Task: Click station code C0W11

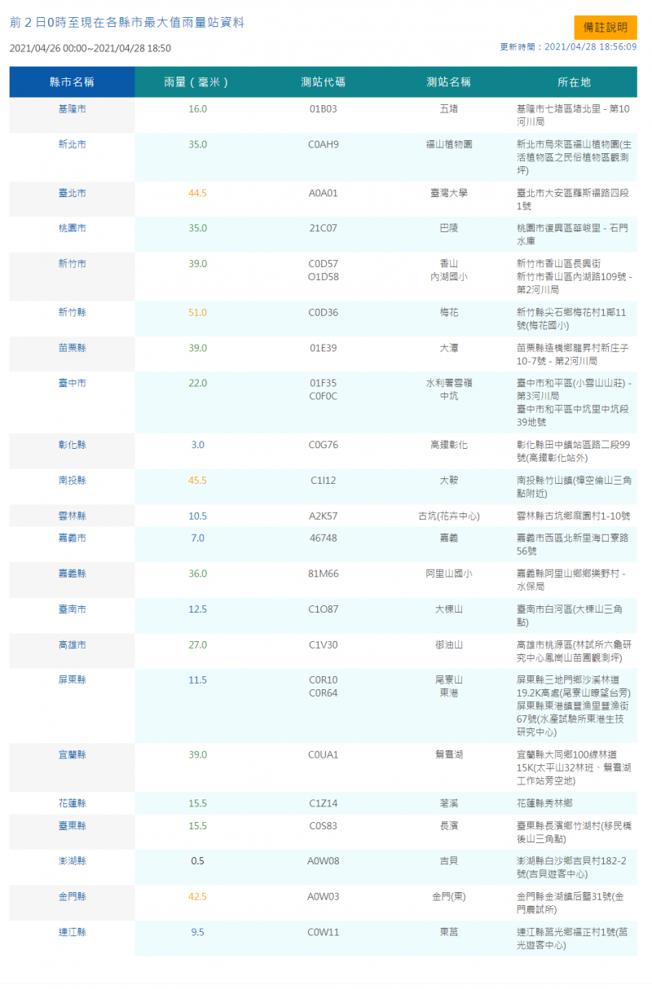Action: [x=324, y=932]
